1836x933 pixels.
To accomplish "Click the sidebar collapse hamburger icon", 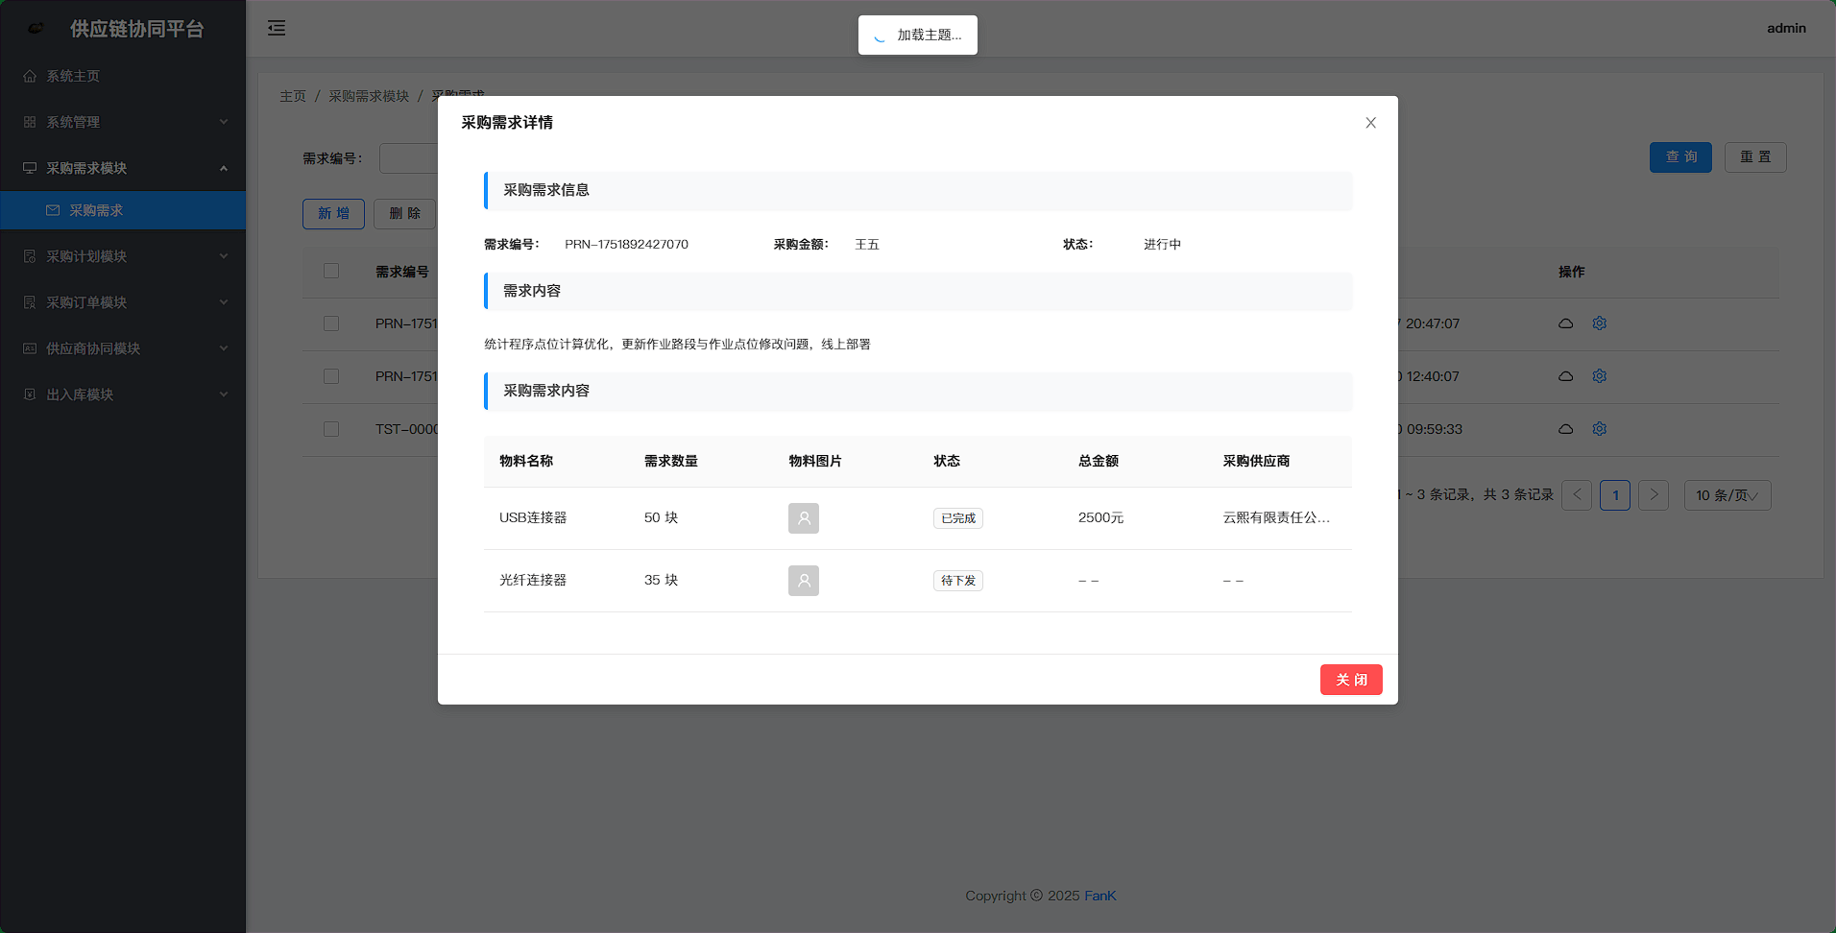I will 277,28.
